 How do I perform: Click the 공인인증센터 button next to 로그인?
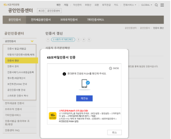[x=54, y=11]
